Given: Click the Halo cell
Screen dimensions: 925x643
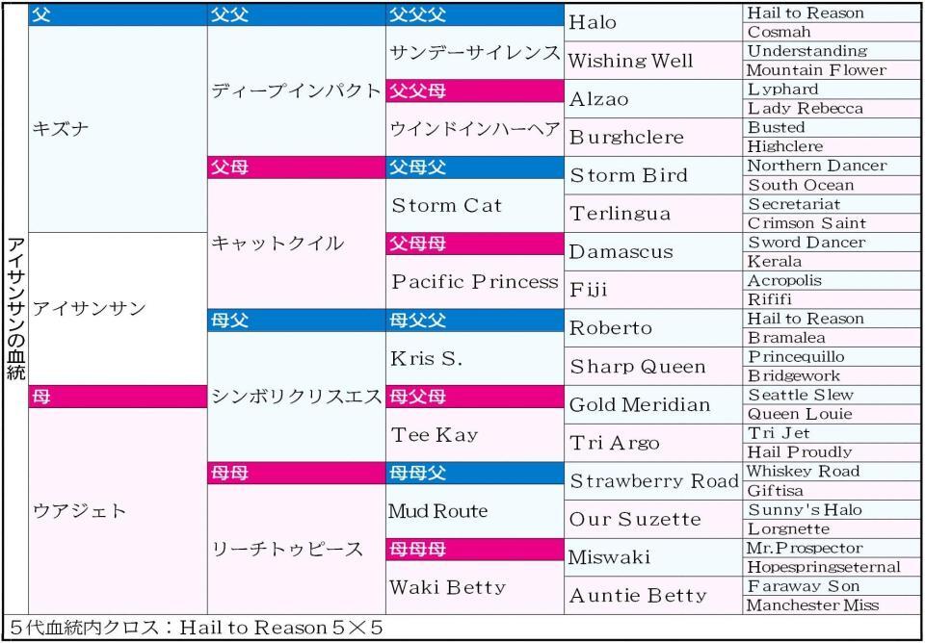Looking at the screenshot, I should (x=653, y=22).
